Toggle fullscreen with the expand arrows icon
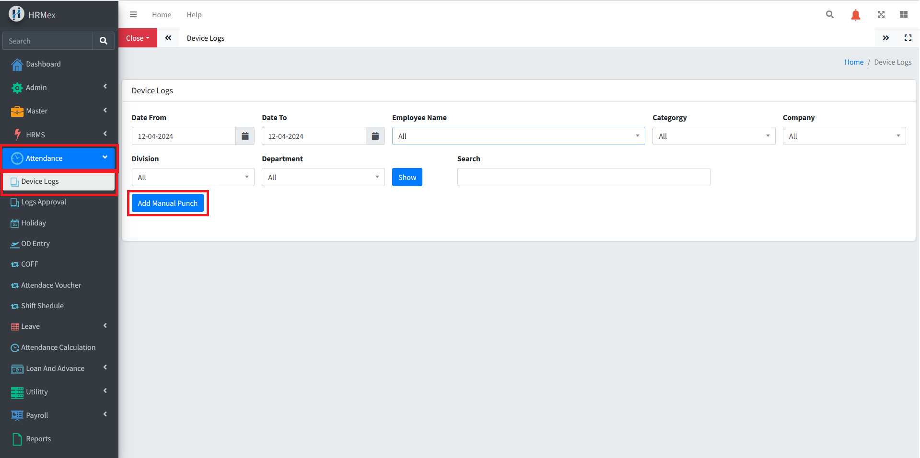 click(881, 15)
